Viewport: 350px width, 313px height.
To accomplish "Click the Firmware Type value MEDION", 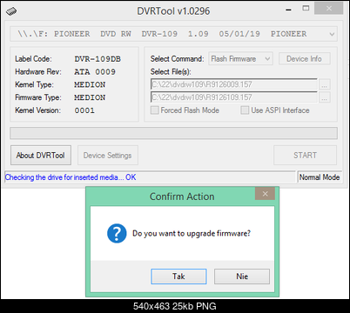I will pos(90,97).
